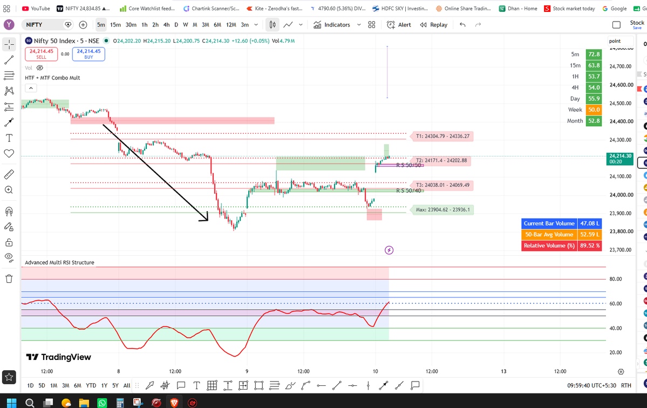Select the ruler measure tool
647x408 pixels.
pos(9,174)
